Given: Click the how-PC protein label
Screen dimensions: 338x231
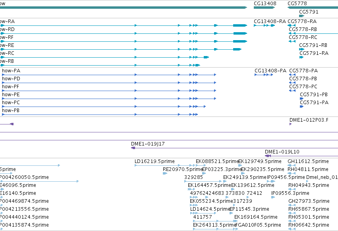Looking at the screenshot, I should 11,103.
